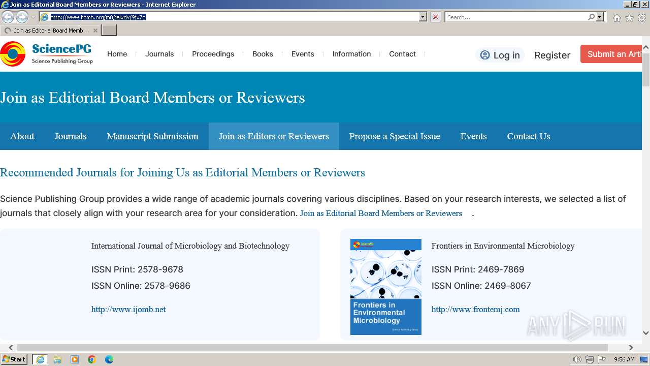Click the Submit an Article button

click(x=611, y=54)
